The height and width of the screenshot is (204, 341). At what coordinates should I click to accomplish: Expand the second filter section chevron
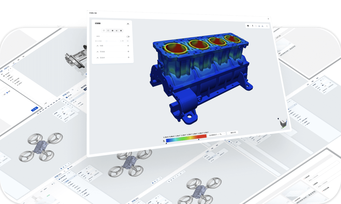click(98, 51)
